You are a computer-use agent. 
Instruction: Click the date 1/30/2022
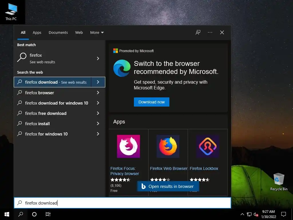tap(268, 217)
